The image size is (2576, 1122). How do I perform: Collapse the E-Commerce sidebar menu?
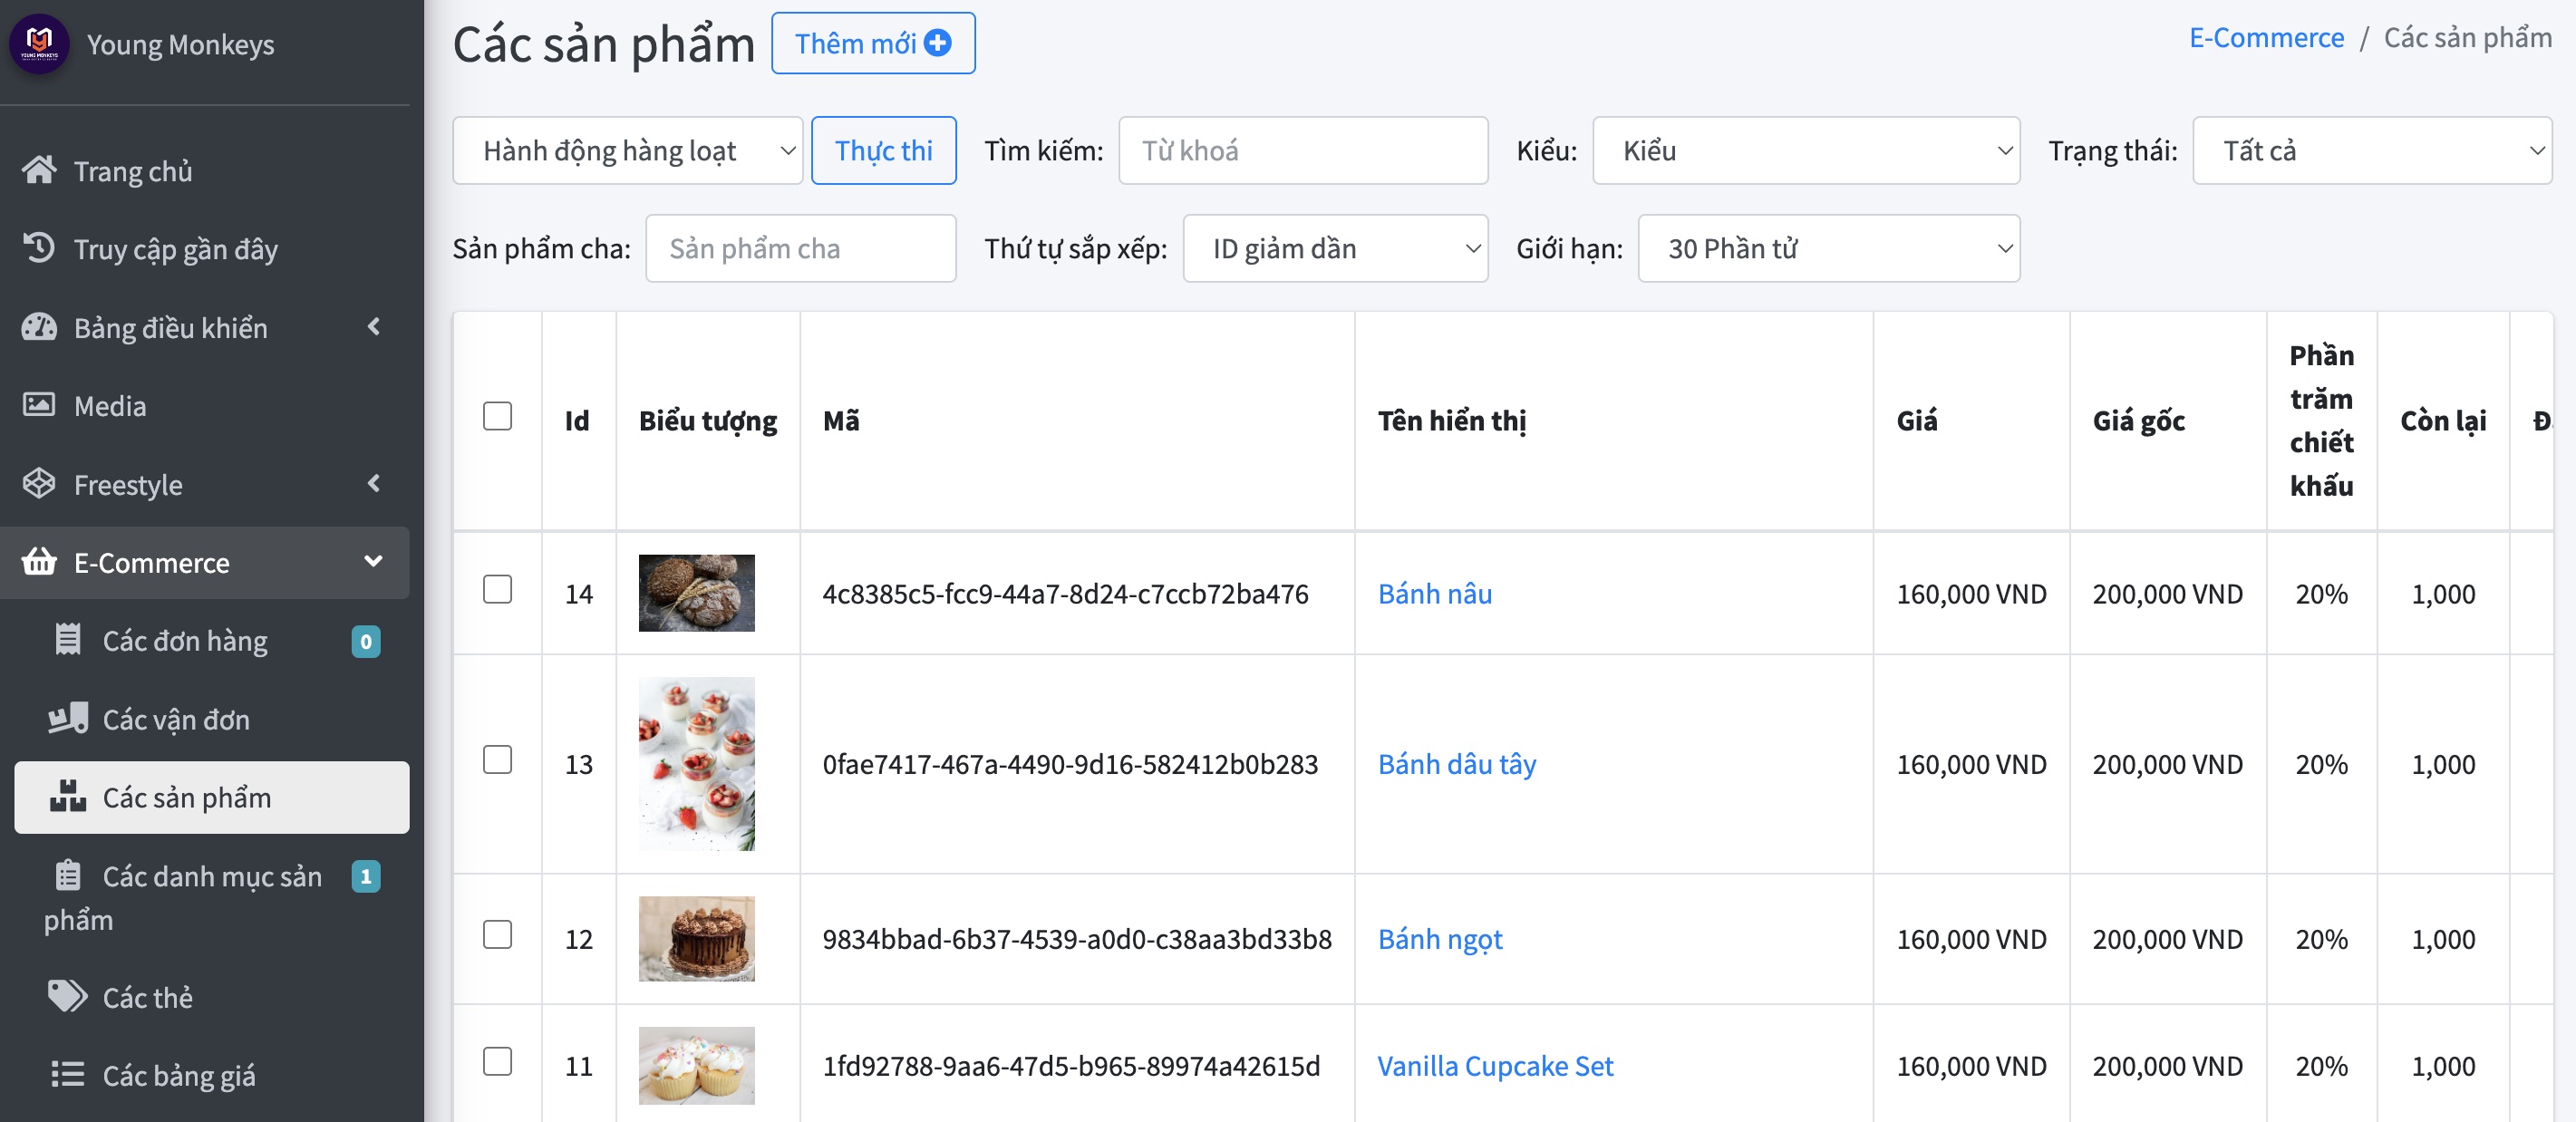click(x=205, y=562)
